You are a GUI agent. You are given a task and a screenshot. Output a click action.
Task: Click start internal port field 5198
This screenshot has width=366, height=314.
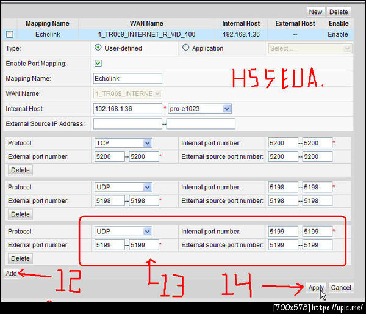pos(283,187)
